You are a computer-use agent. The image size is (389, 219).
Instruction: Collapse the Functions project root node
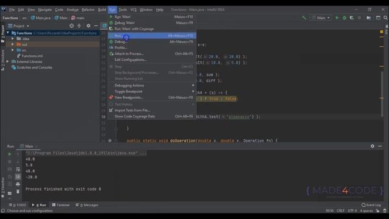click(x=8, y=33)
